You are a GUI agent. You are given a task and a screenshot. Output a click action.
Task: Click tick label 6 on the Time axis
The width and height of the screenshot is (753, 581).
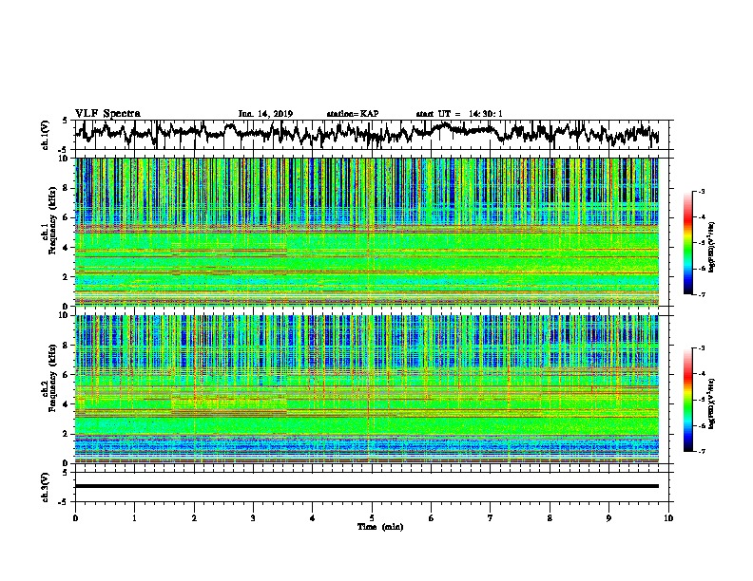[x=431, y=518]
